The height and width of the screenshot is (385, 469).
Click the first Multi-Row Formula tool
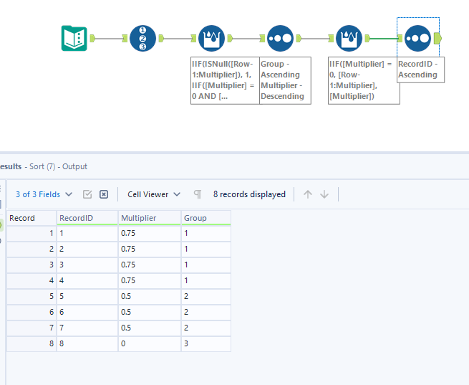(211, 38)
